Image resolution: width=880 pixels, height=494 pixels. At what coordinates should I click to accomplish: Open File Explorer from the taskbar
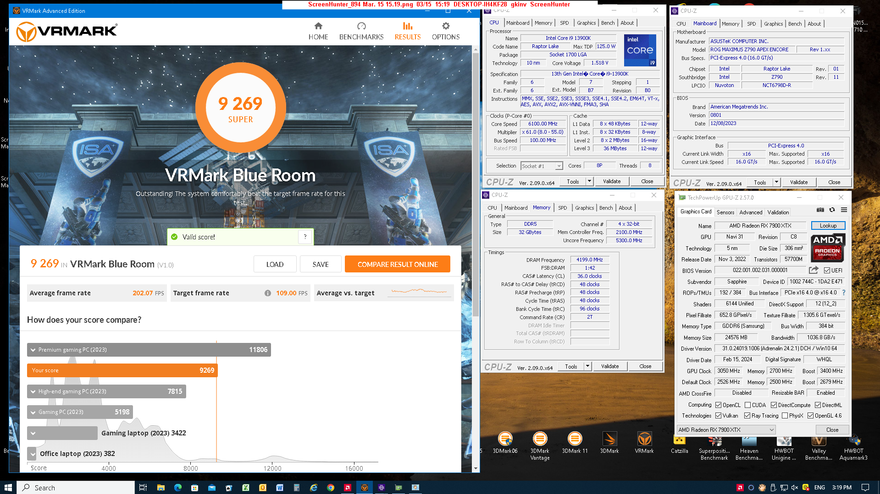pyautogui.click(x=161, y=488)
